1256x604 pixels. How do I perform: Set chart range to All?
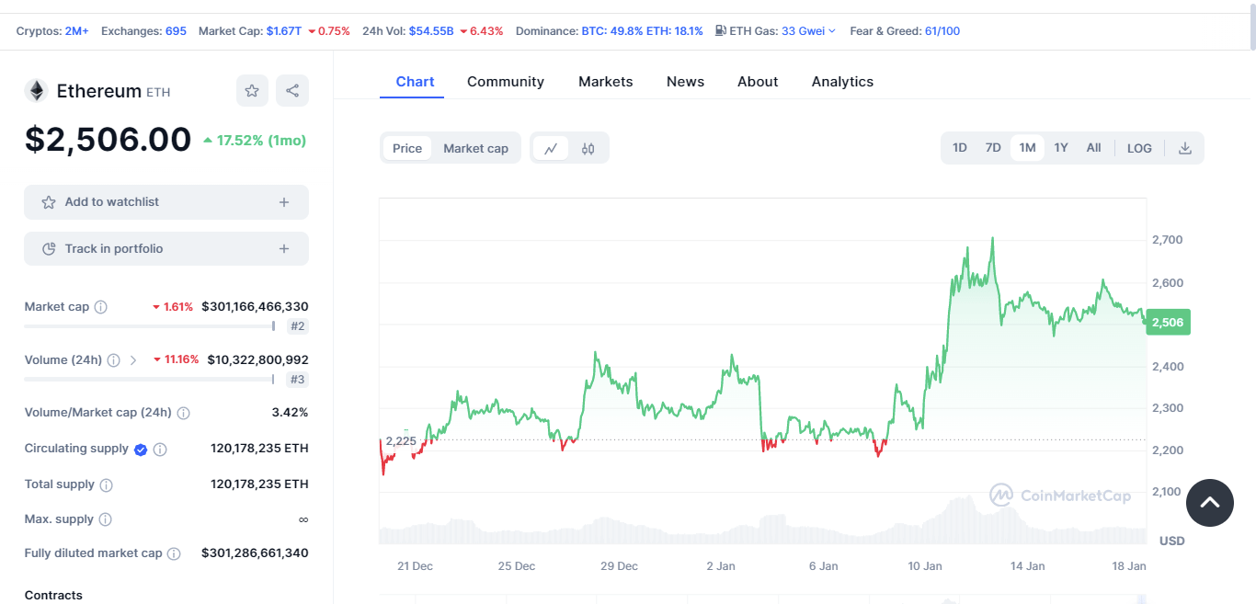pos(1093,148)
